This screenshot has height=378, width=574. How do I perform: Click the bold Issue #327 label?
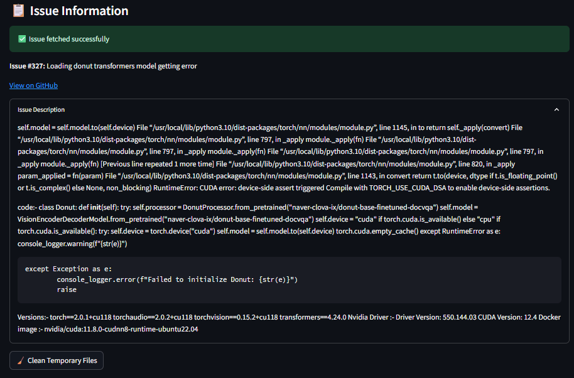click(x=28, y=66)
